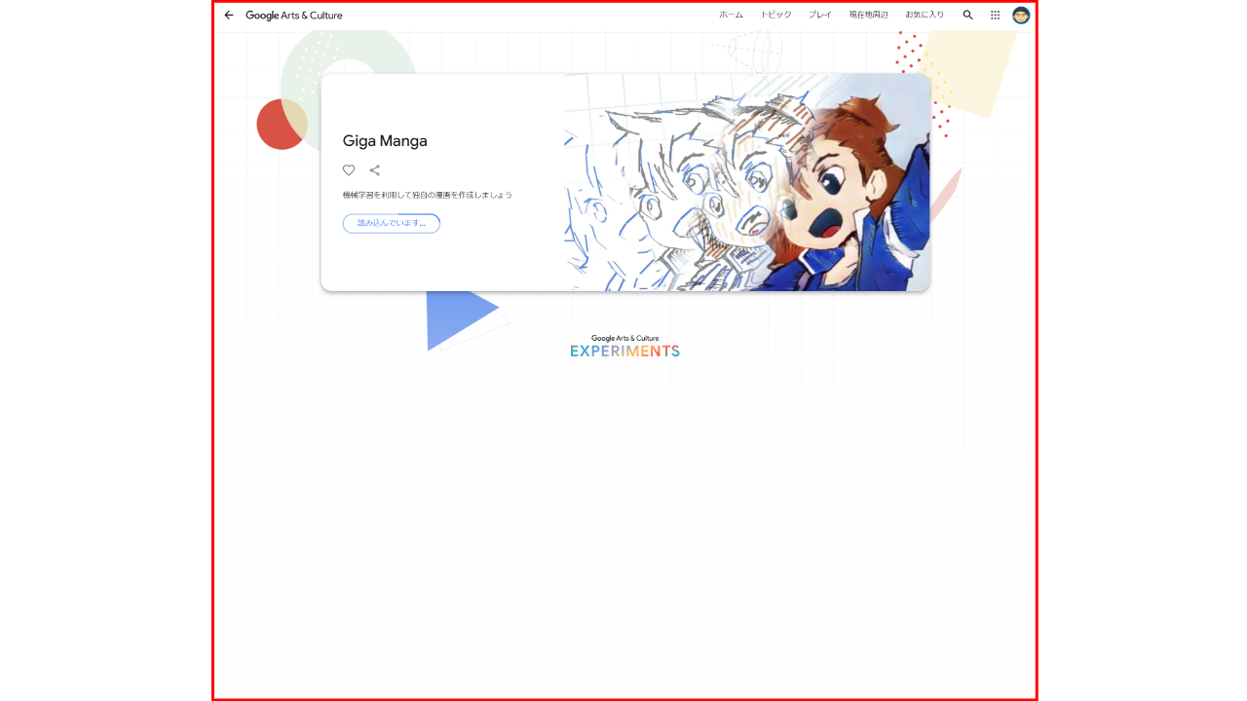
Task: Click the 読み込んでいます... loading button
Action: coord(392,223)
